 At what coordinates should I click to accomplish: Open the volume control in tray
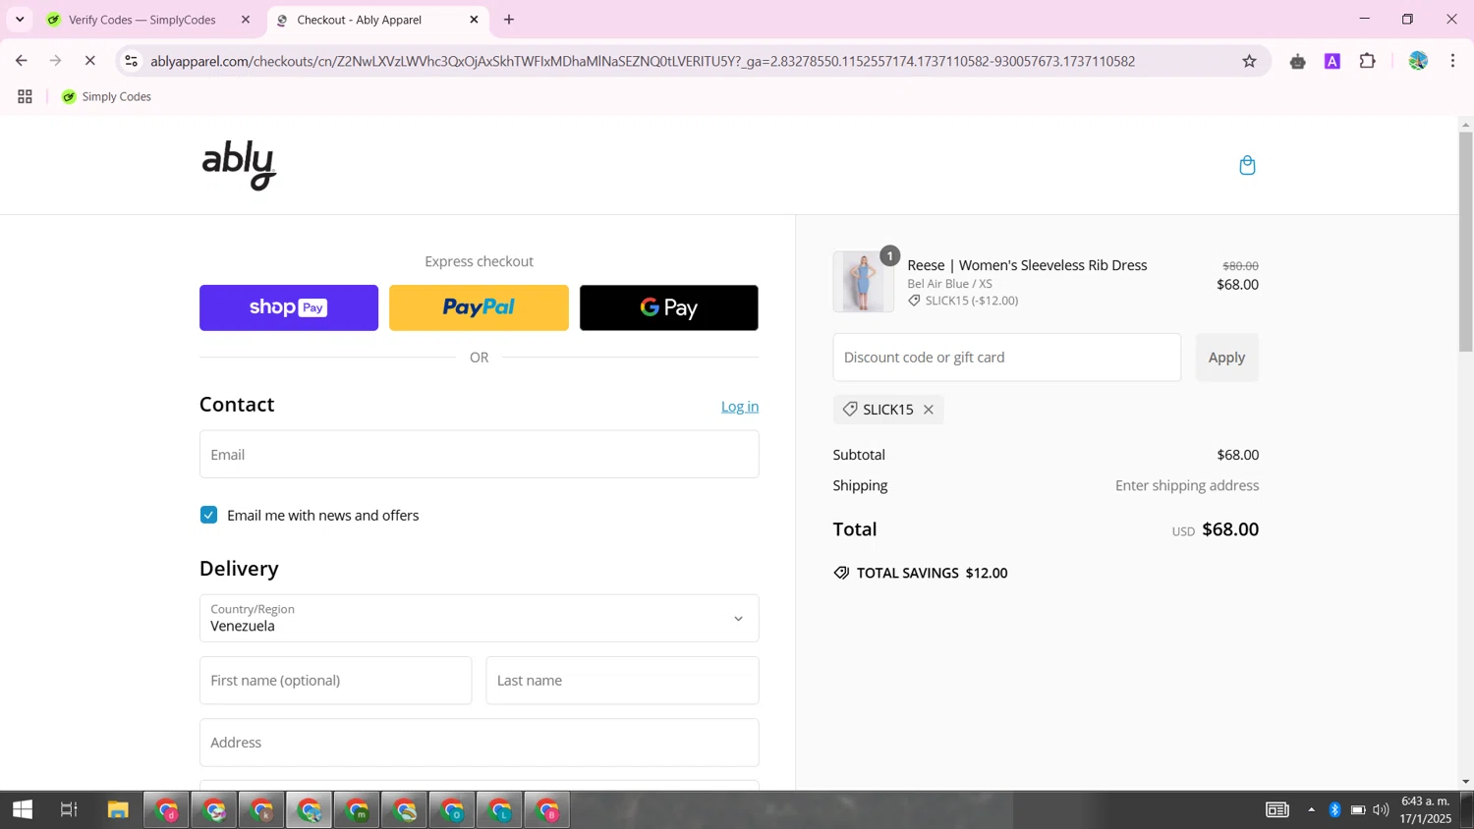click(x=1381, y=810)
